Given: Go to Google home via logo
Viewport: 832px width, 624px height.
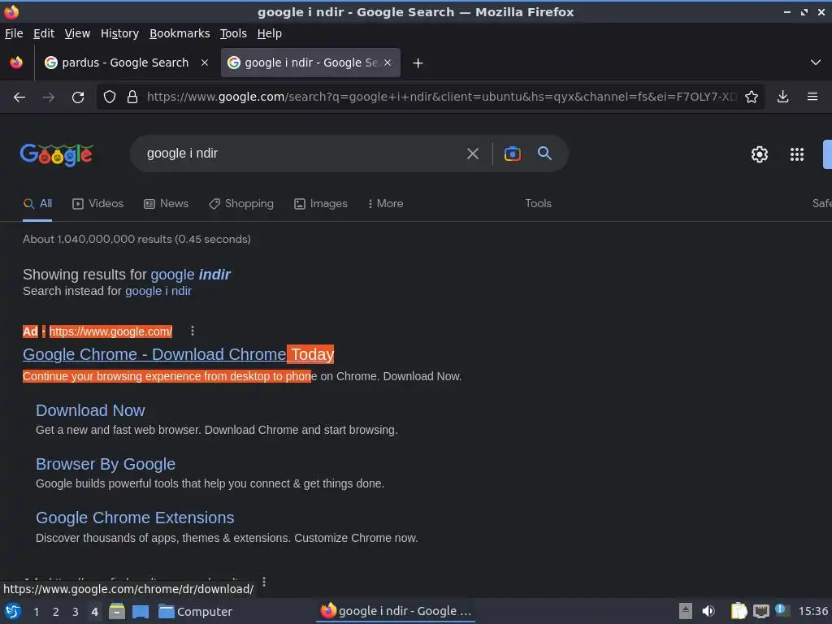Looking at the screenshot, I should [x=57, y=154].
